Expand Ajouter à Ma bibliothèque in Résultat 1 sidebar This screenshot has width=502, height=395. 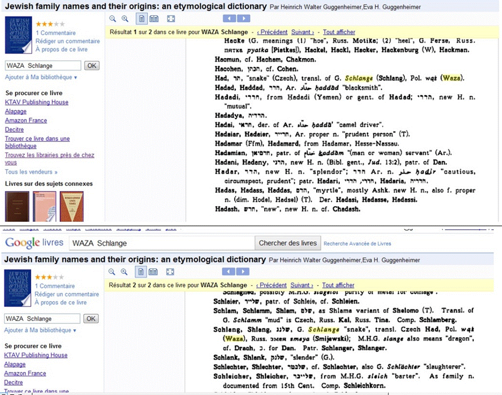(x=41, y=77)
